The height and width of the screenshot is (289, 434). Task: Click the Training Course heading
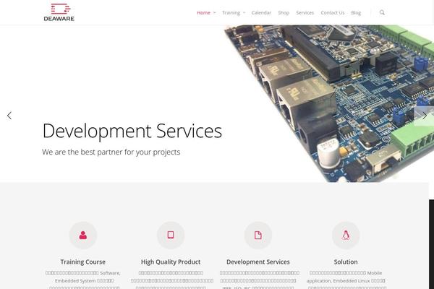click(x=82, y=262)
